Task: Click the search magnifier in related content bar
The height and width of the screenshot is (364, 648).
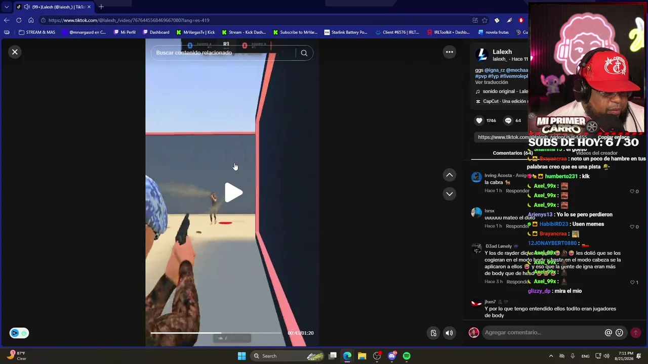Action: 304,53
